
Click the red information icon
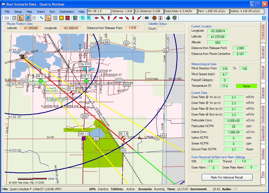[161, 18]
